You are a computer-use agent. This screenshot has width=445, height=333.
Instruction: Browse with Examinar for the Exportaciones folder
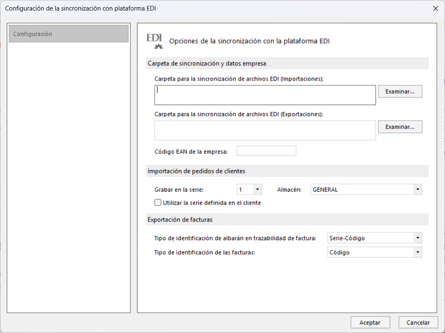tap(400, 127)
